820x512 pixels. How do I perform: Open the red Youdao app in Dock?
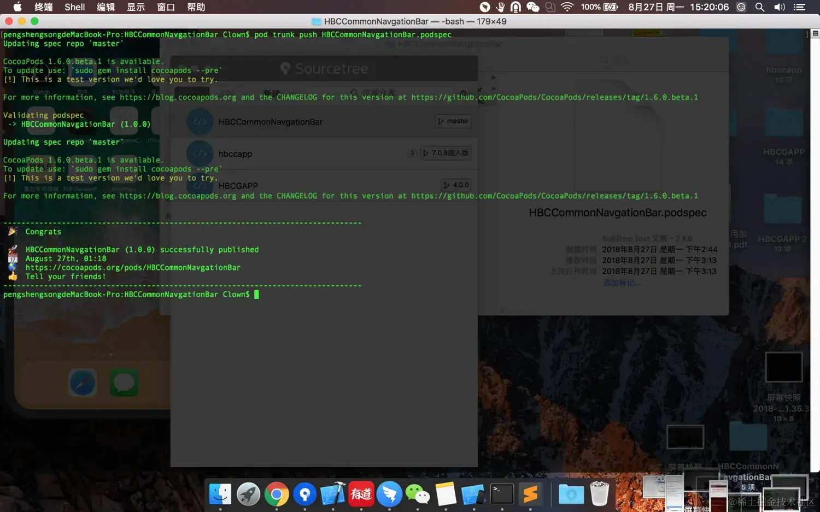tap(361, 495)
